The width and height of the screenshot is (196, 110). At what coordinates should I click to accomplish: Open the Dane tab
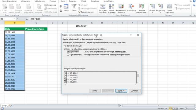pos(62,1)
